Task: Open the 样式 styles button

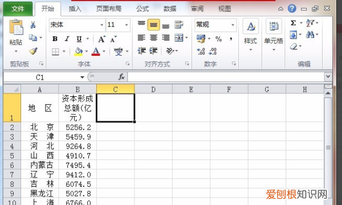Action: coord(250,35)
